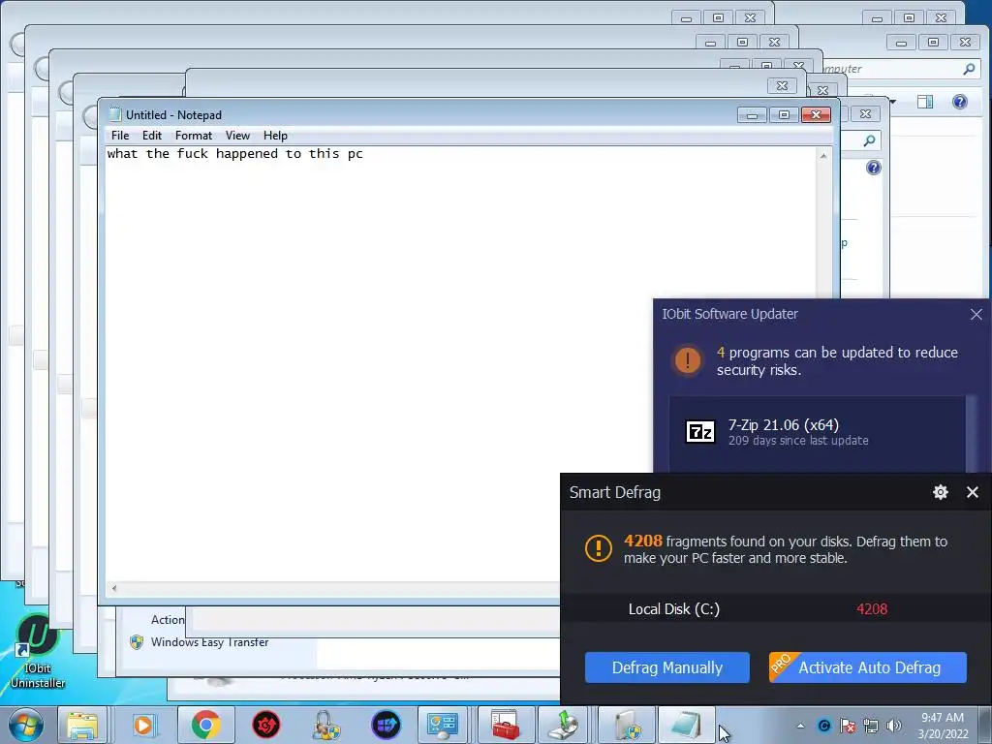The width and height of the screenshot is (992, 744).
Task: Open Google Chrome from the taskbar
Action: 205,725
